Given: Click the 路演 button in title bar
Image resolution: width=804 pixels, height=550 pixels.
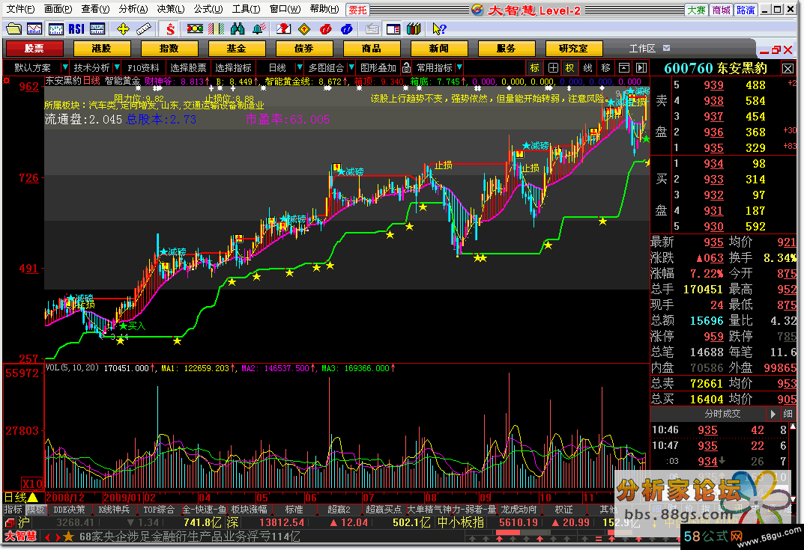Looking at the screenshot, I should click(746, 10).
